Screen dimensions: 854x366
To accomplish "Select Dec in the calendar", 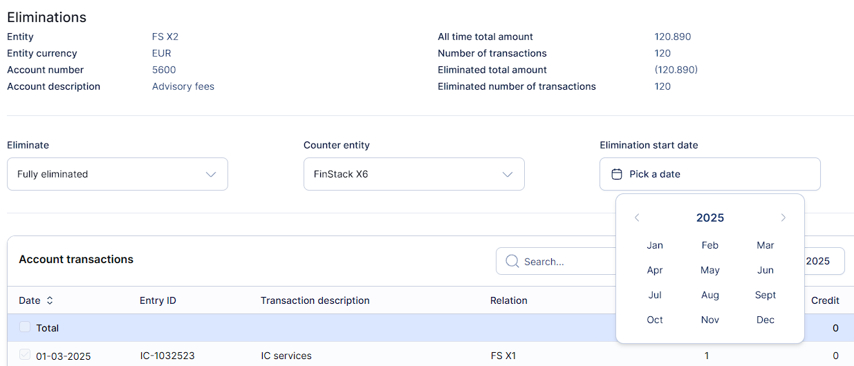I will click(765, 320).
